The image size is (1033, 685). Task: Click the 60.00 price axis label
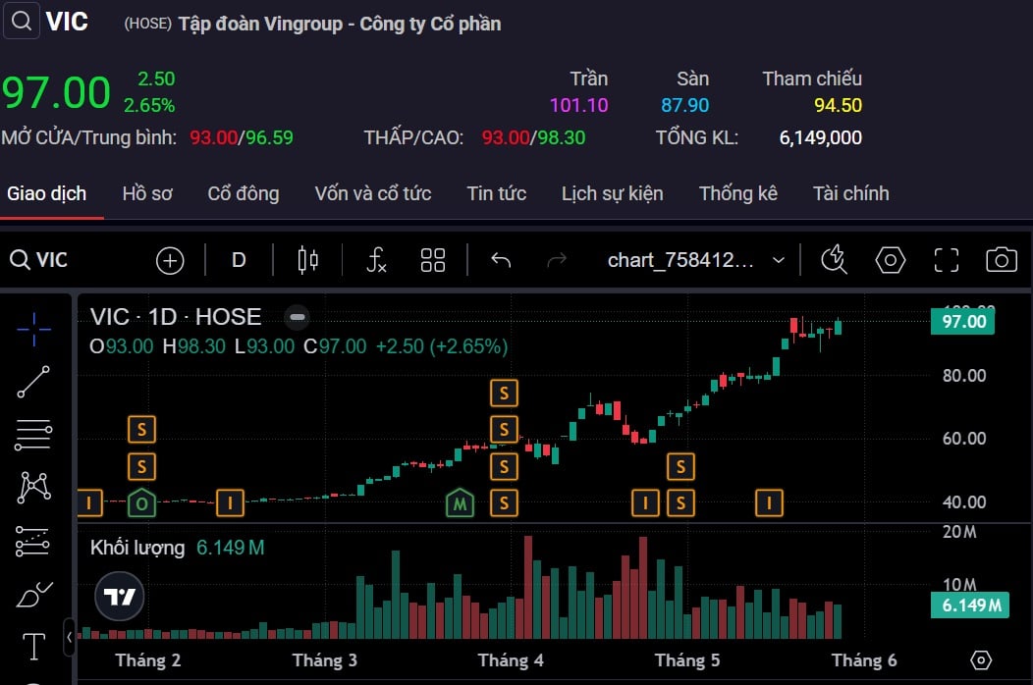pos(964,439)
